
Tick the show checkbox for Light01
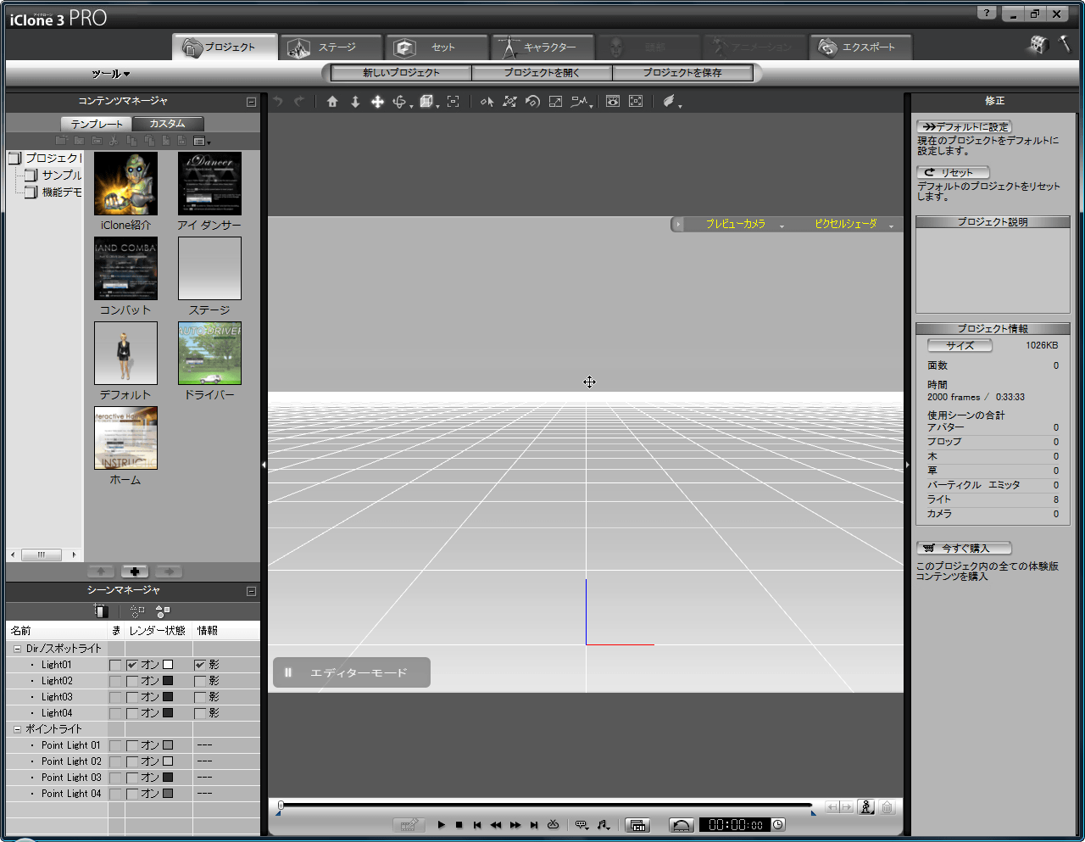click(115, 665)
